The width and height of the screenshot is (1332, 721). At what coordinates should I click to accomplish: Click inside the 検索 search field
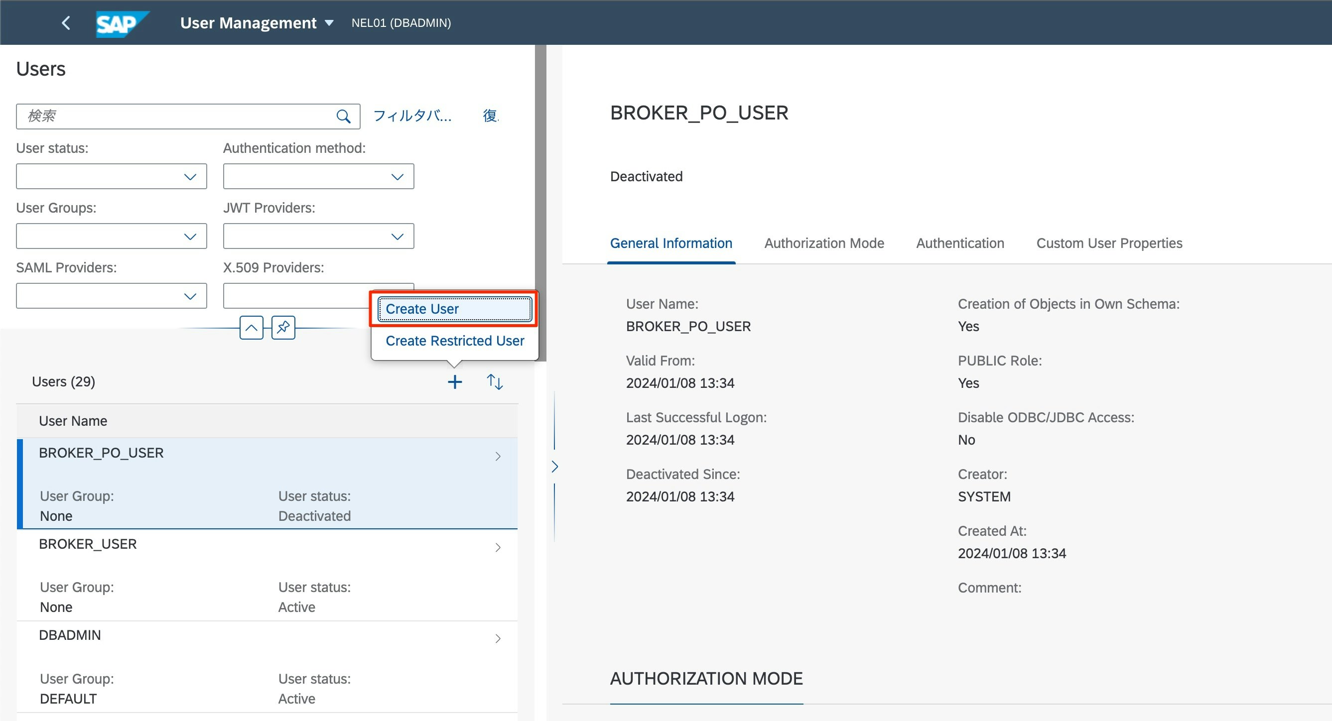[176, 117]
